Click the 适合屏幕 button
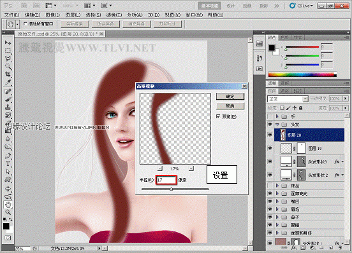The width and height of the screenshot is (352, 253). click(x=105, y=24)
